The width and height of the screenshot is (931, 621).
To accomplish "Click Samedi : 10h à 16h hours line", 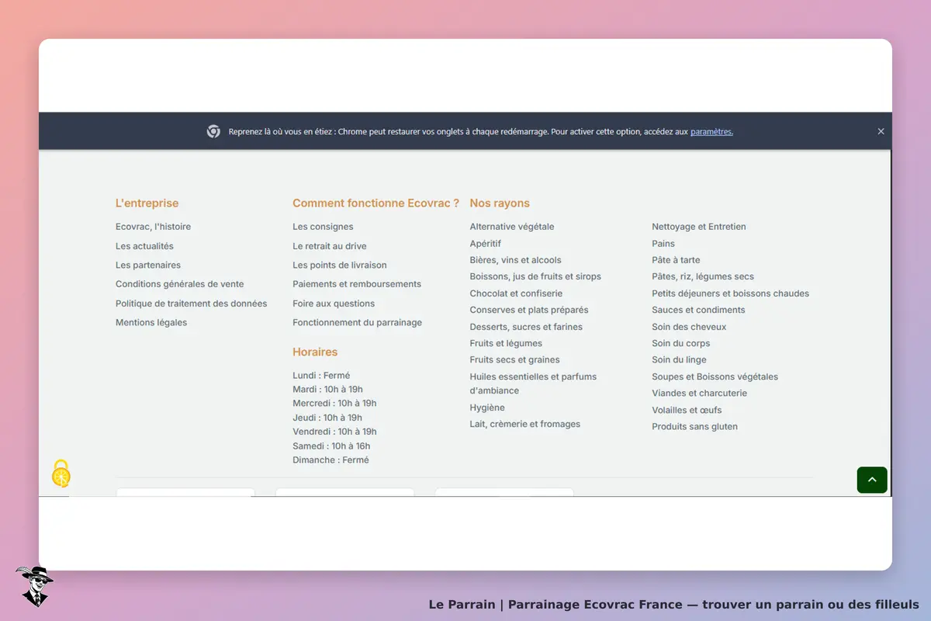I will 331,446.
